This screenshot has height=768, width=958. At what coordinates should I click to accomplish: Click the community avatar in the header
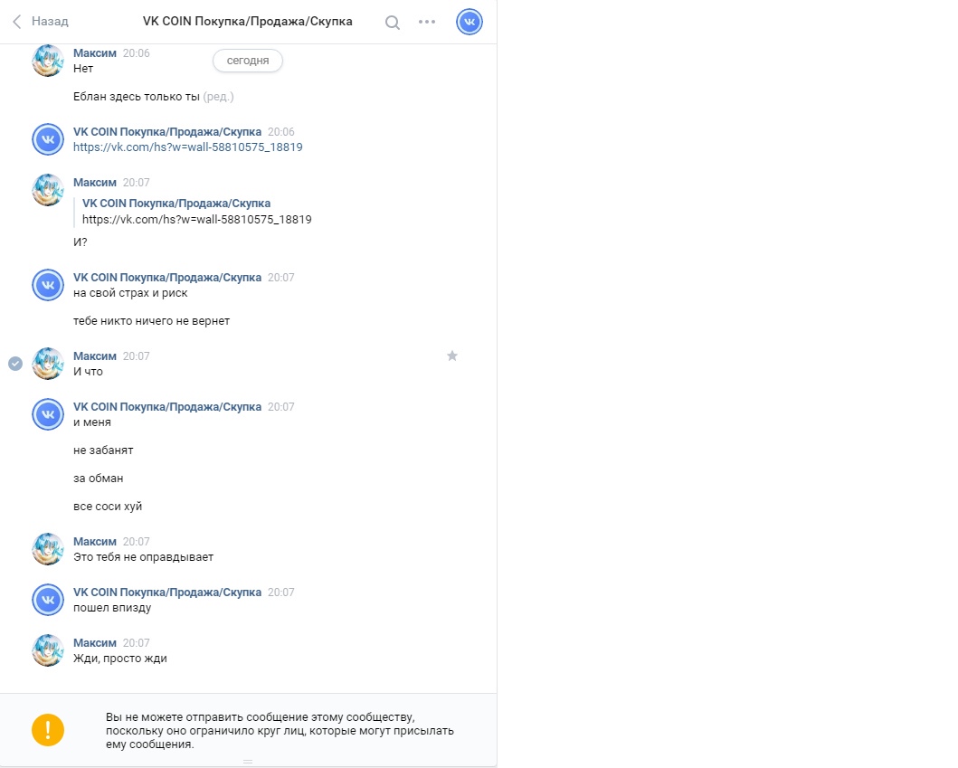pyautogui.click(x=470, y=22)
